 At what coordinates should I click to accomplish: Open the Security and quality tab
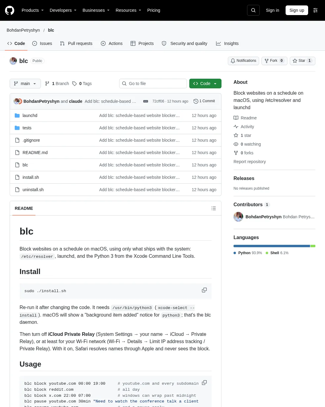point(184,43)
